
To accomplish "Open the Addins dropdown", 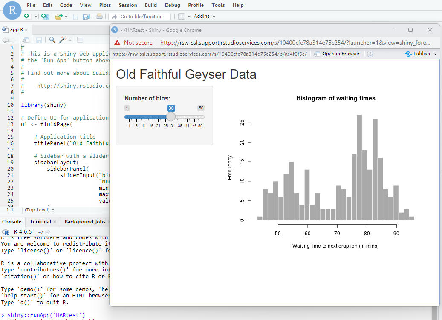I will click(204, 16).
